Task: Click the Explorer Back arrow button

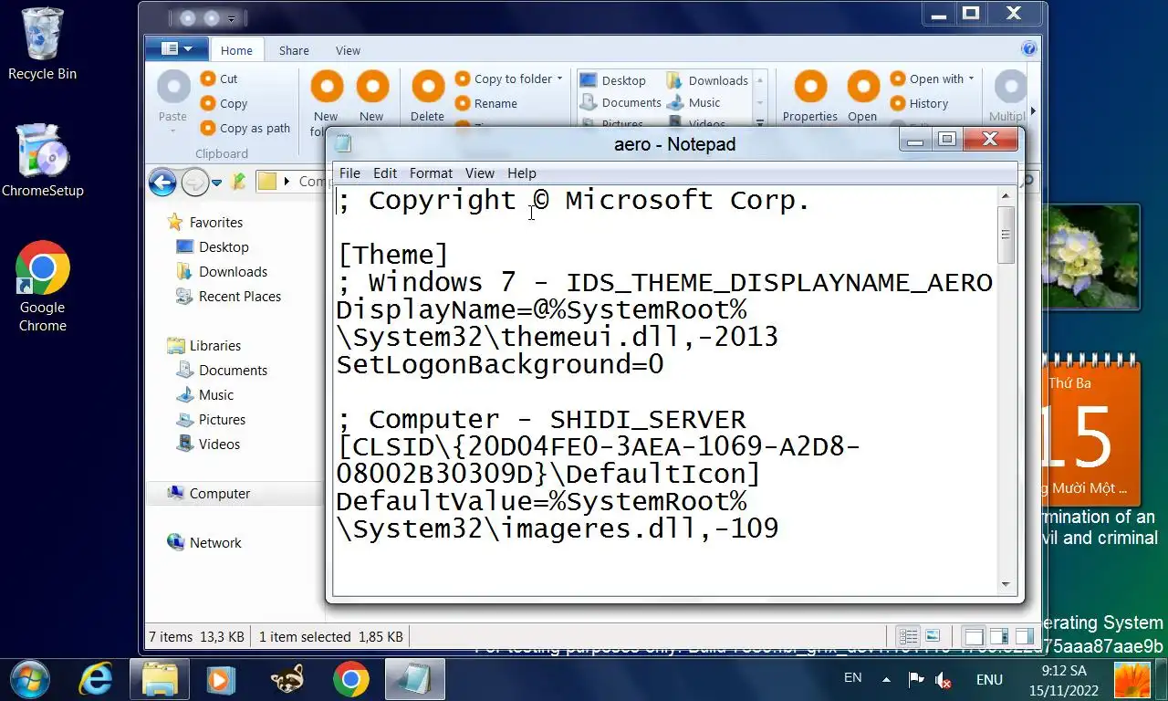Action: 162,183
